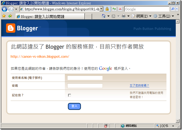Go back with the Back arrow button
Screen dimensions: 182x130
[x=5, y=9]
